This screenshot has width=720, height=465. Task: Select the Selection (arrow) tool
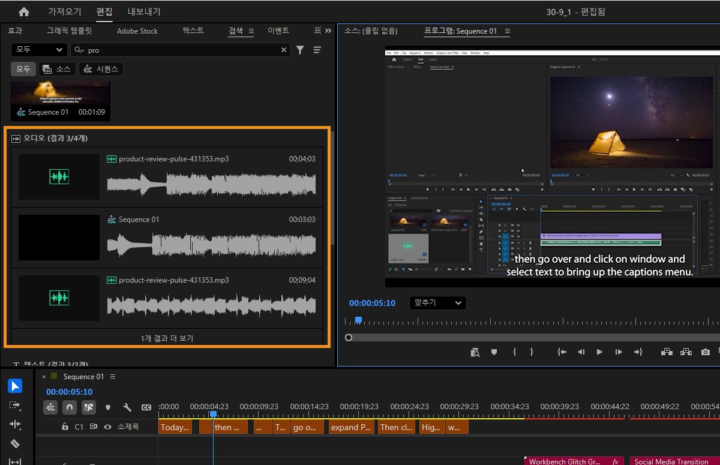[x=15, y=386]
